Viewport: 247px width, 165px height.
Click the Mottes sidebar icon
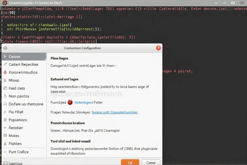[5, 136]
